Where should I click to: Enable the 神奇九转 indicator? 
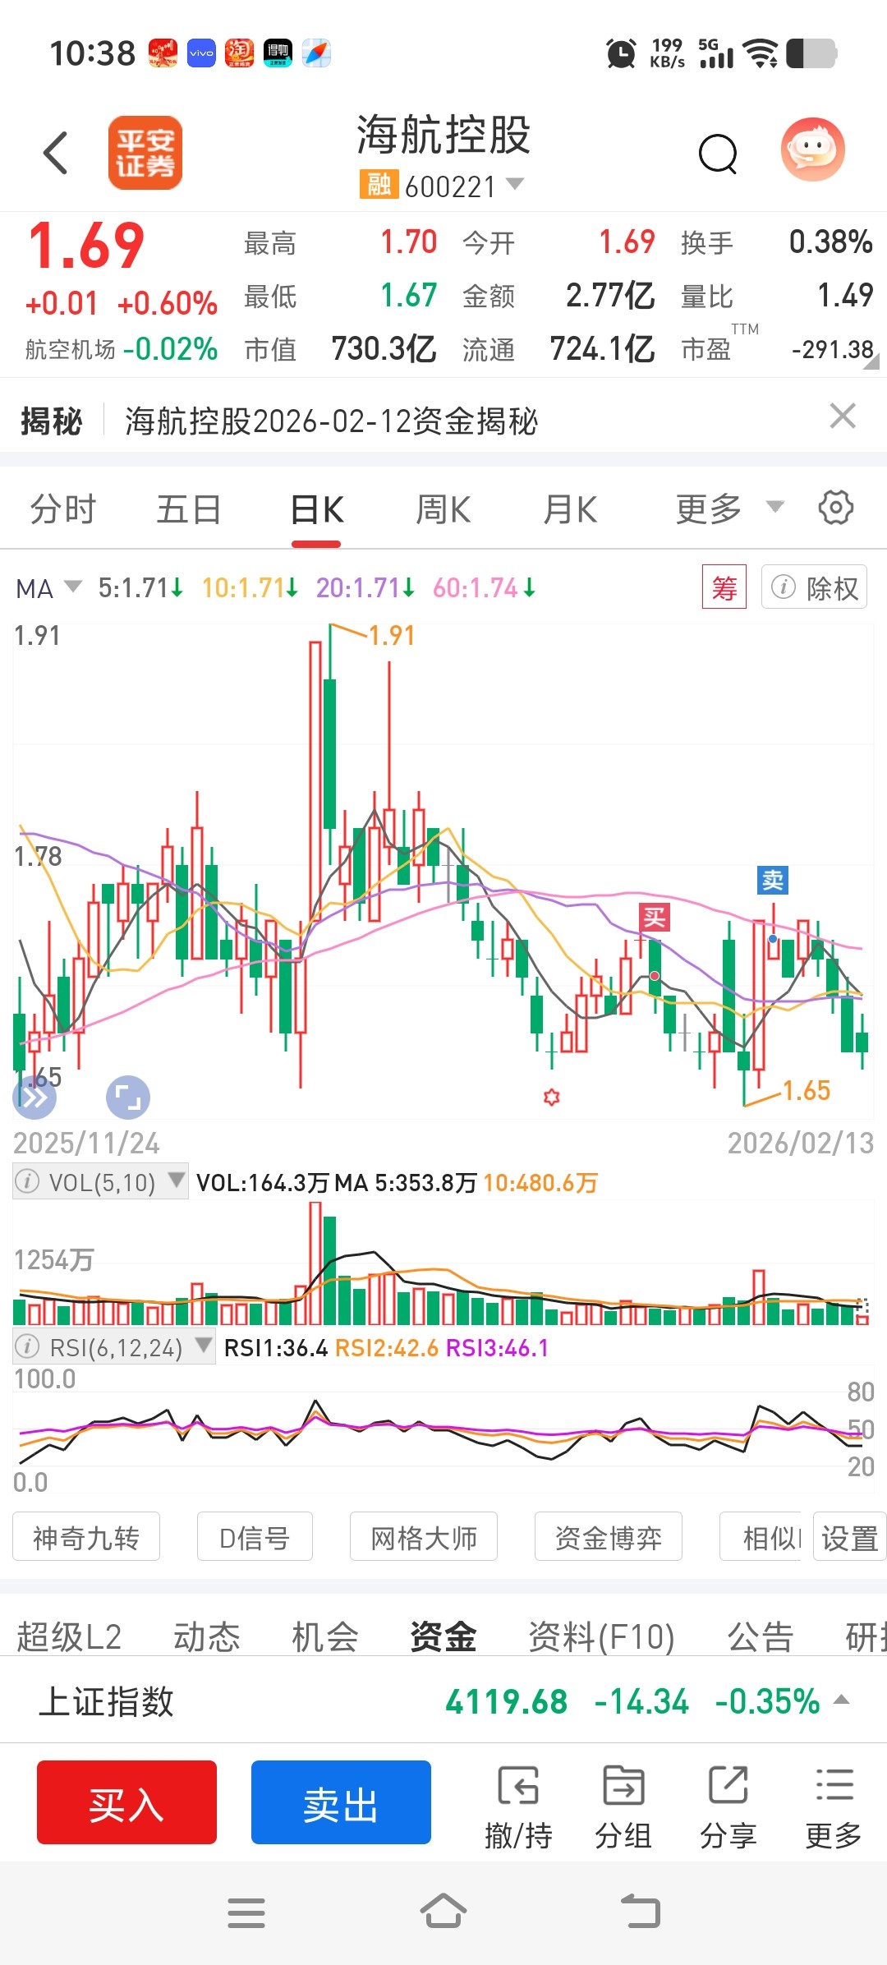[x=86, y=1537]
